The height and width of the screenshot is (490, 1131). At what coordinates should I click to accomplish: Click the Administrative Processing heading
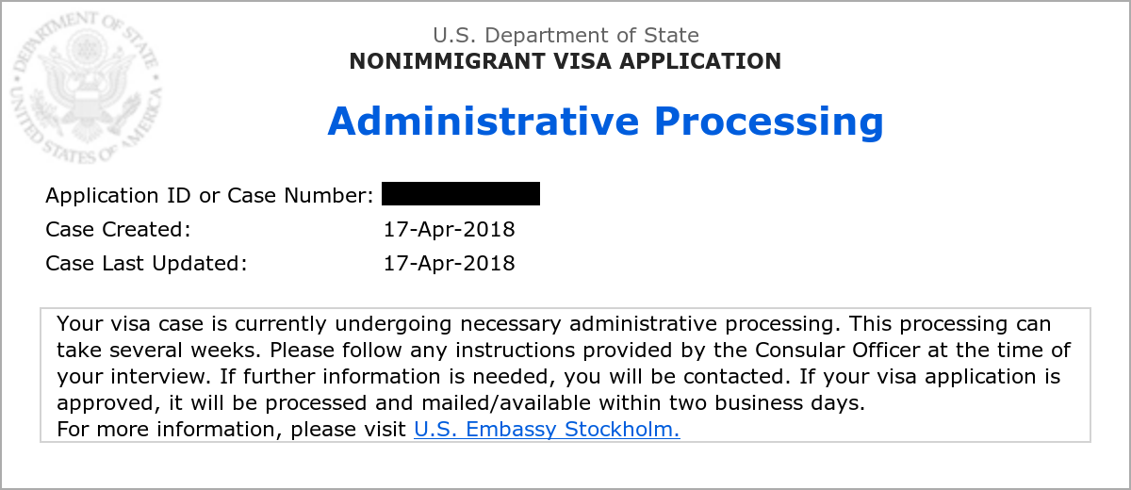pos(605,122)
